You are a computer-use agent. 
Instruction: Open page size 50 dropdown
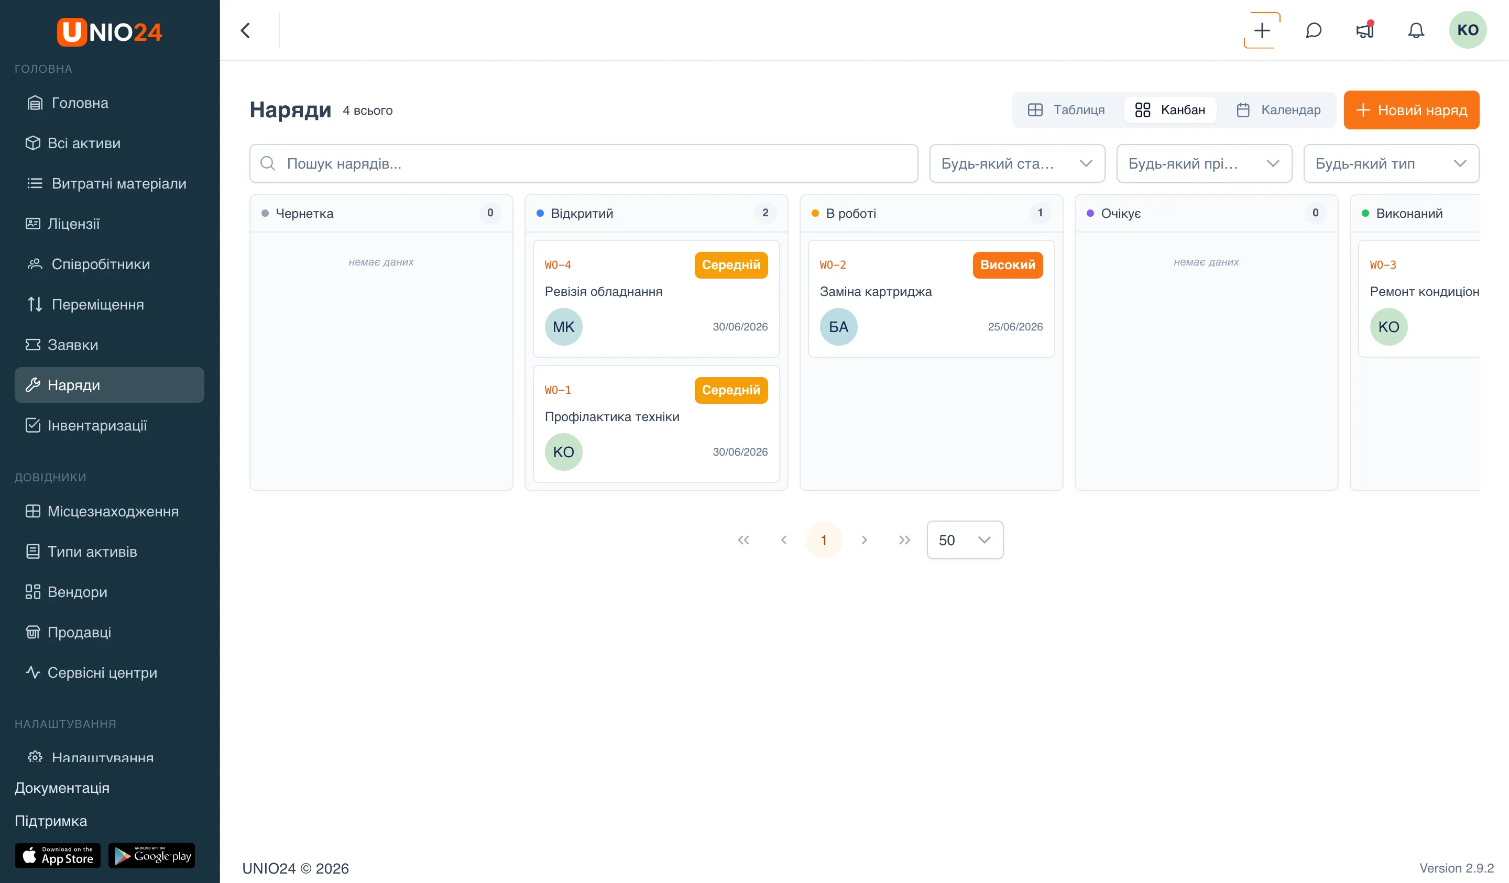coord(965,540)
